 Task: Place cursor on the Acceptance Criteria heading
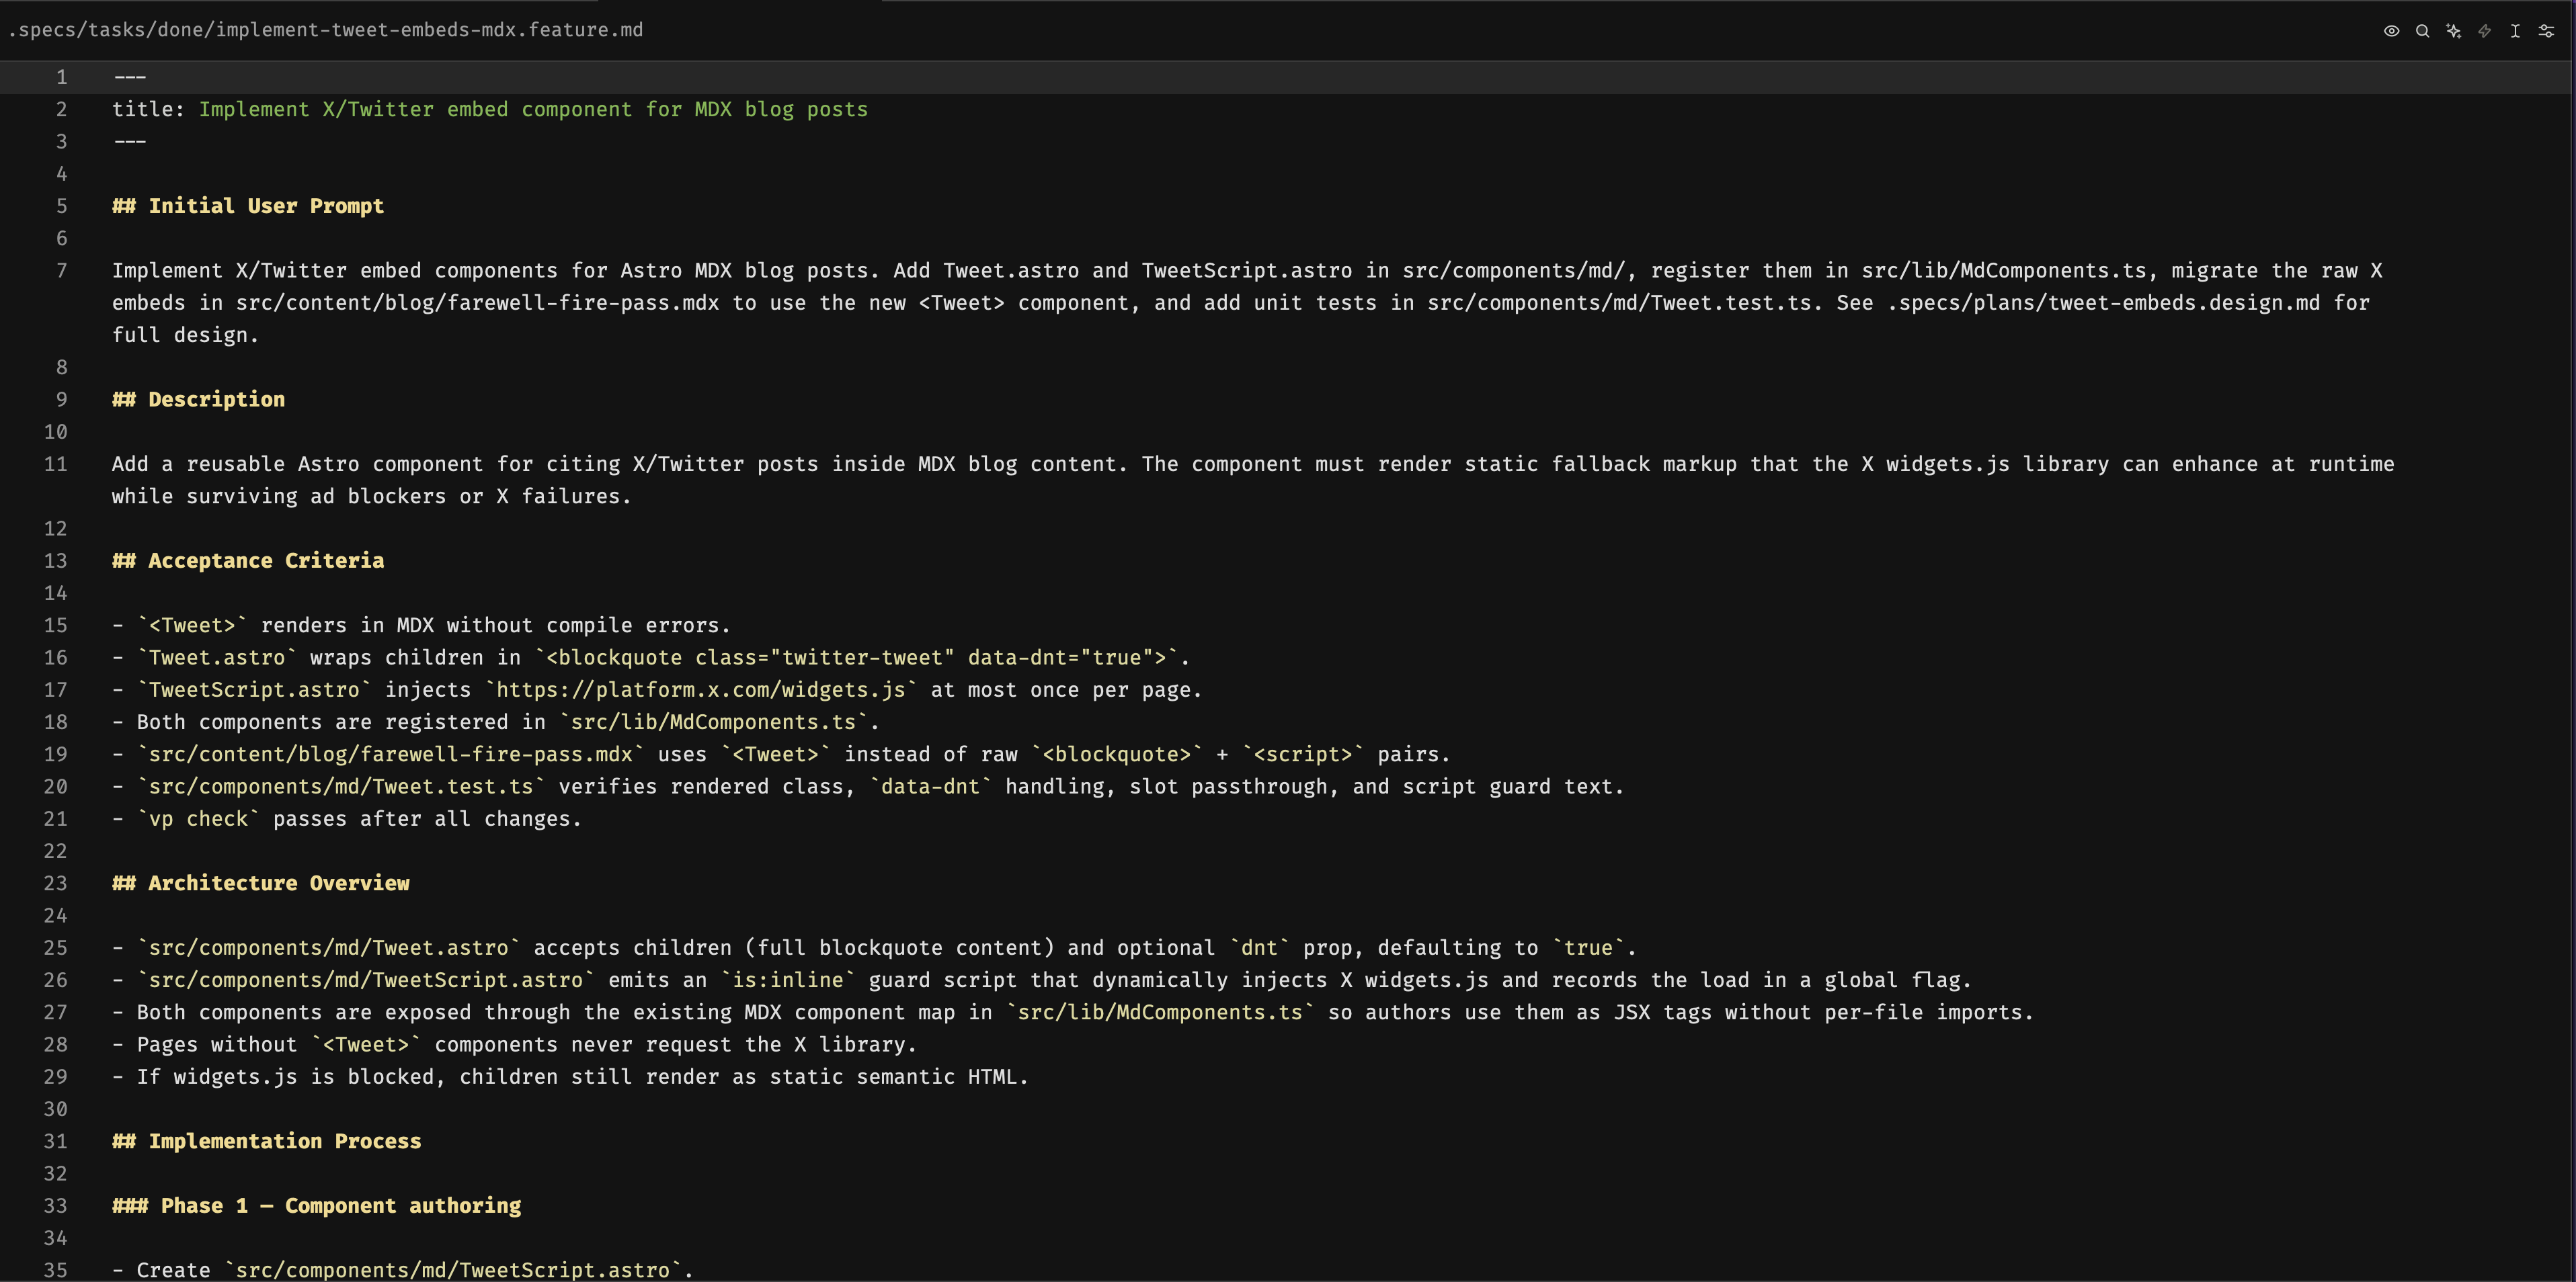click(248, 560)
